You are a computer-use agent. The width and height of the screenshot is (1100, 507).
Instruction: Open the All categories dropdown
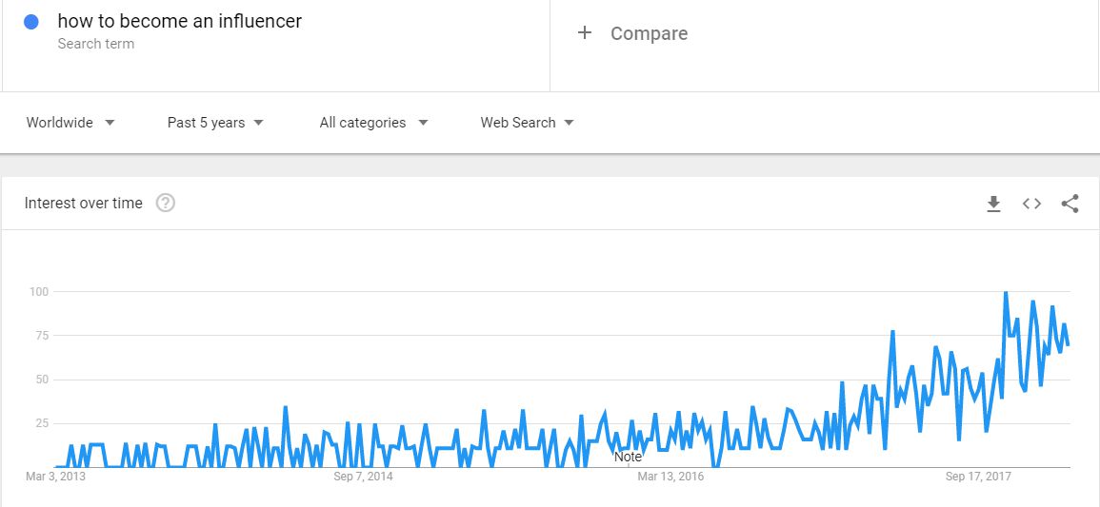point(373,123)
